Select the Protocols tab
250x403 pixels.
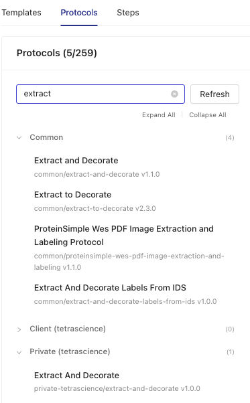(79, 13)
